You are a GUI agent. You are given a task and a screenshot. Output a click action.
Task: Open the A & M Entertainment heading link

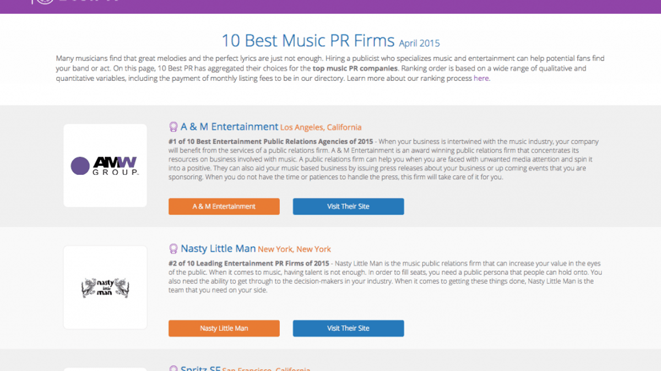click(x=229, y=127)
